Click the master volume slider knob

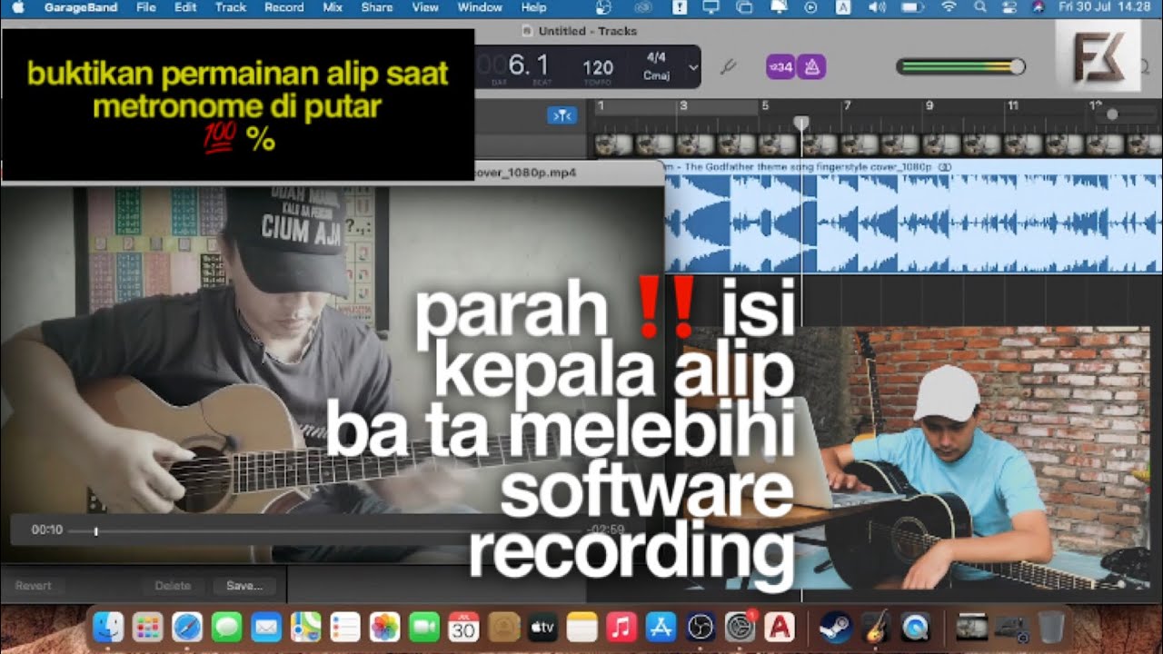[1017, 66]
